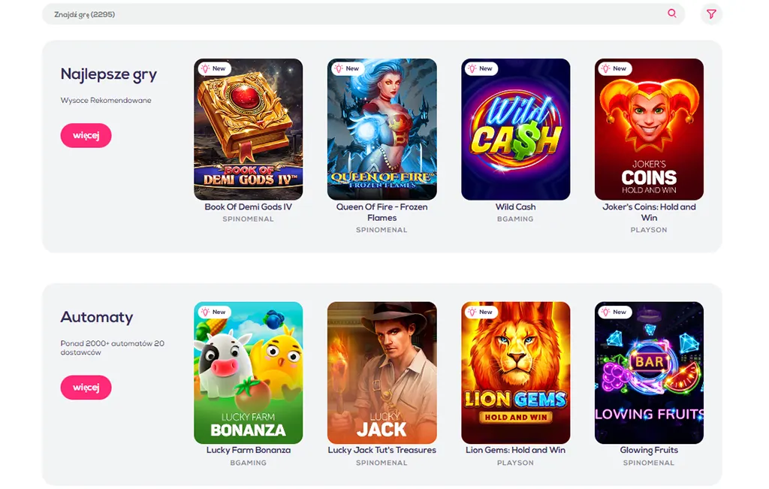Image resolution: width=769 pixels, height=489 pixels.
Task: Open Wild Cash game thumbnail
Action: tap(515, 129)
